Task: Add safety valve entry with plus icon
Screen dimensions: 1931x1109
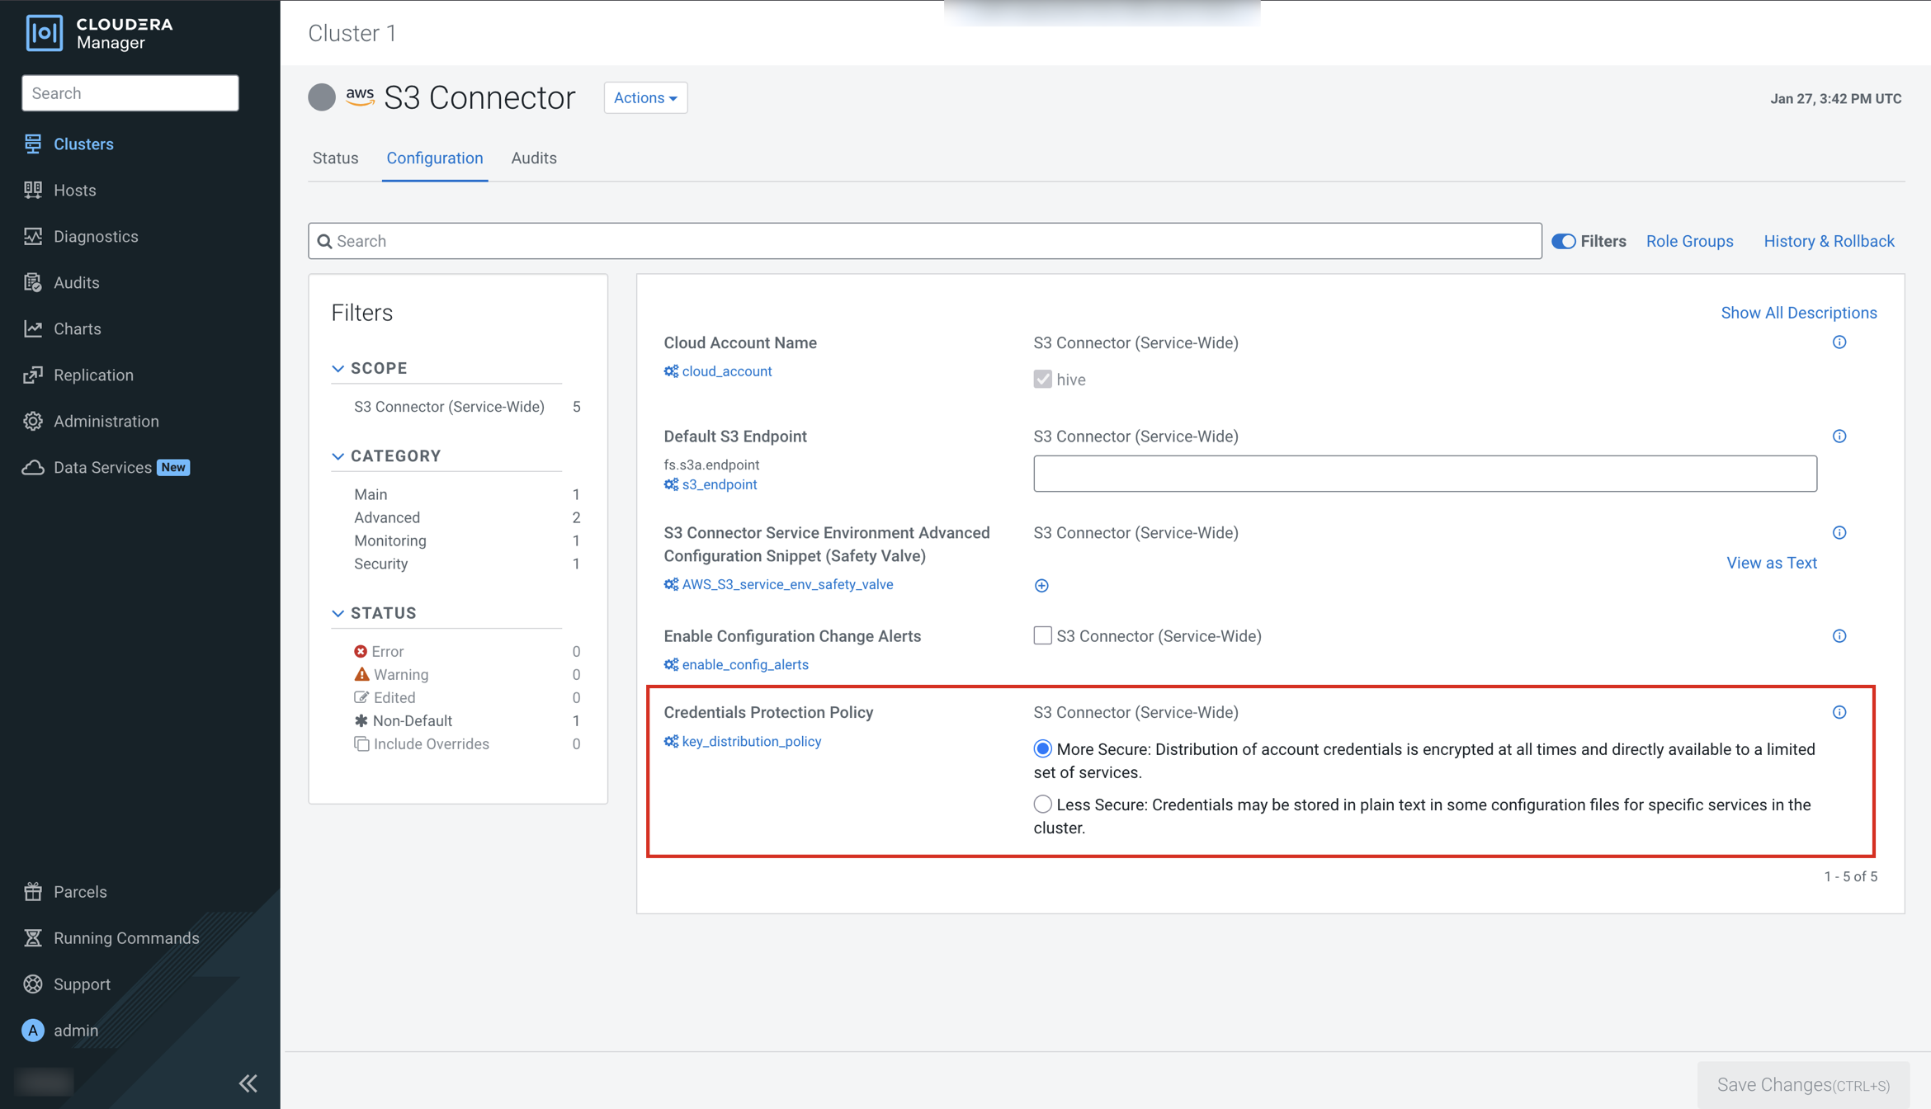Action: 1041,586
